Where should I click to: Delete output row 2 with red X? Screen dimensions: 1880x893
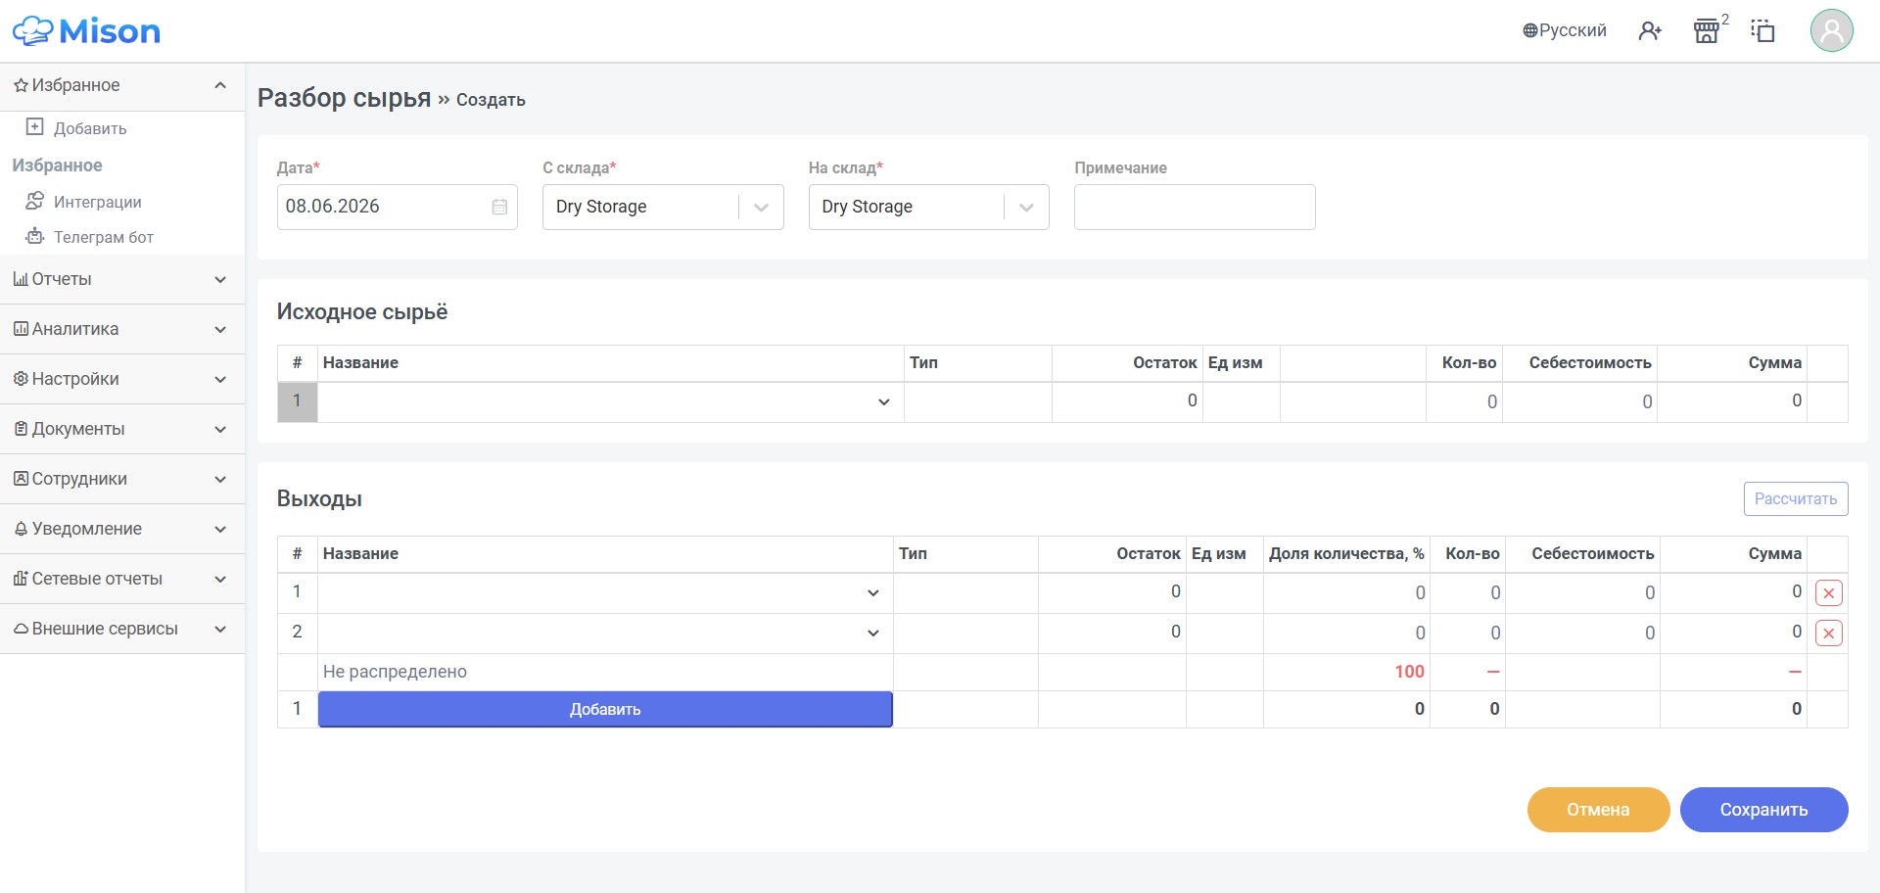1828,633
